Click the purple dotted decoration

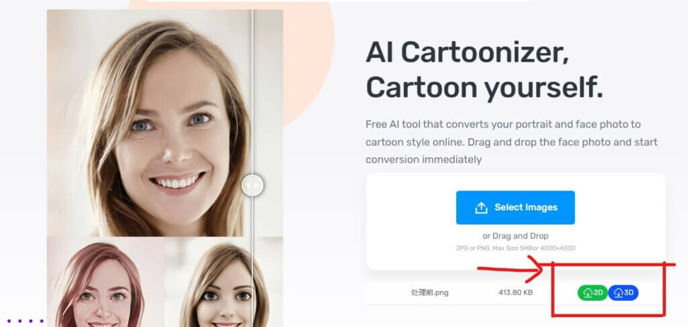coord(25,322)
